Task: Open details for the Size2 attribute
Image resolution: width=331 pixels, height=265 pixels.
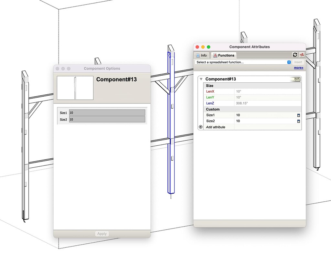Action: click(299, 121)
